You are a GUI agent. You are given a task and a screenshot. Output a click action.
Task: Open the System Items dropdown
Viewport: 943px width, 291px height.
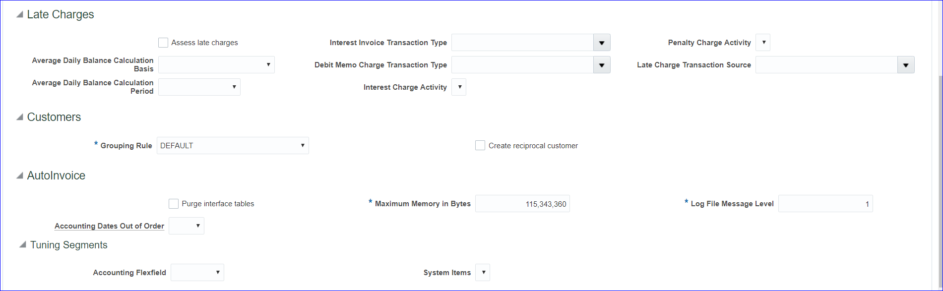coord(483,273)
